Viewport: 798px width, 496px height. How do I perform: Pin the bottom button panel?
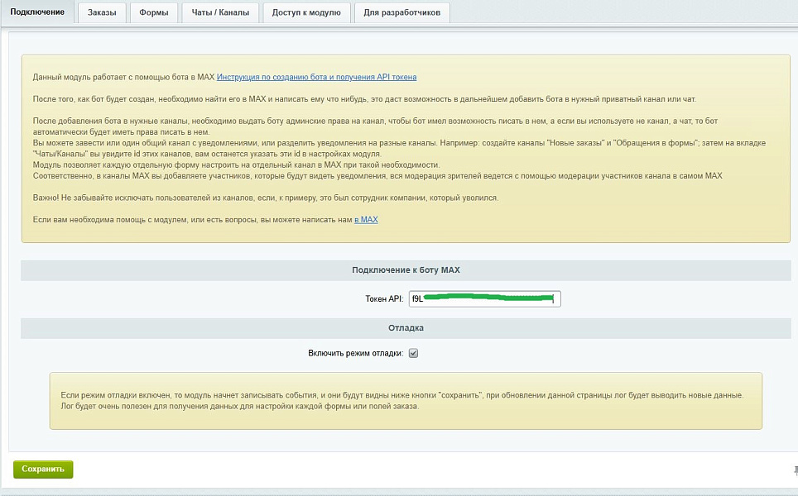795,470
